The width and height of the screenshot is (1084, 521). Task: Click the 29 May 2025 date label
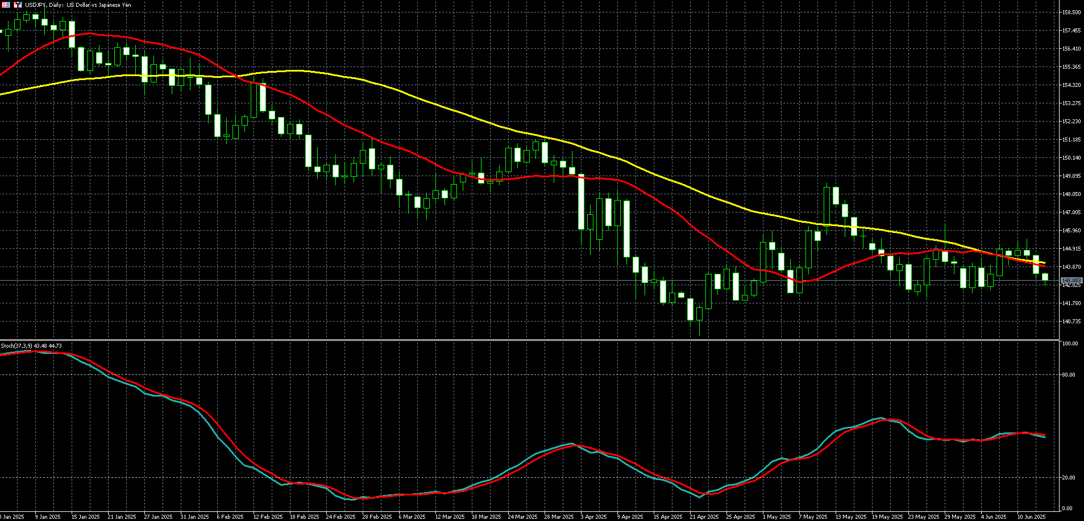point(960,517)
